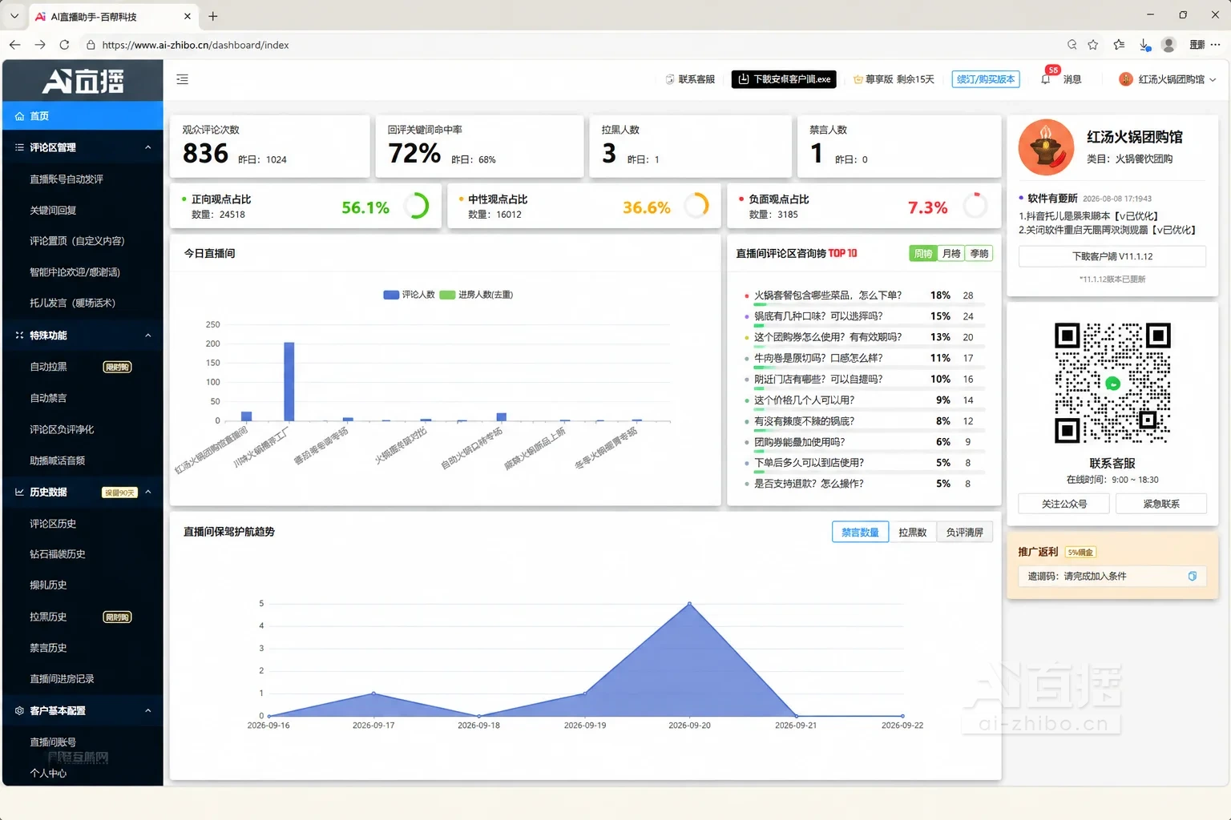Click the hotpot shop avatar image

(x=1046, y=147)
